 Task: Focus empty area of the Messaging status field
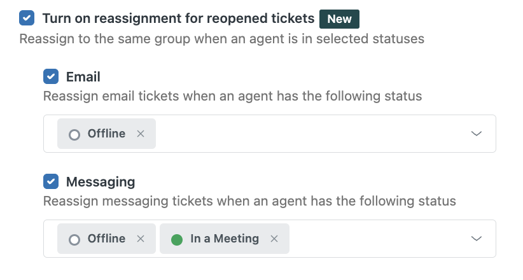pyautogui.click(x=375, y=239)
